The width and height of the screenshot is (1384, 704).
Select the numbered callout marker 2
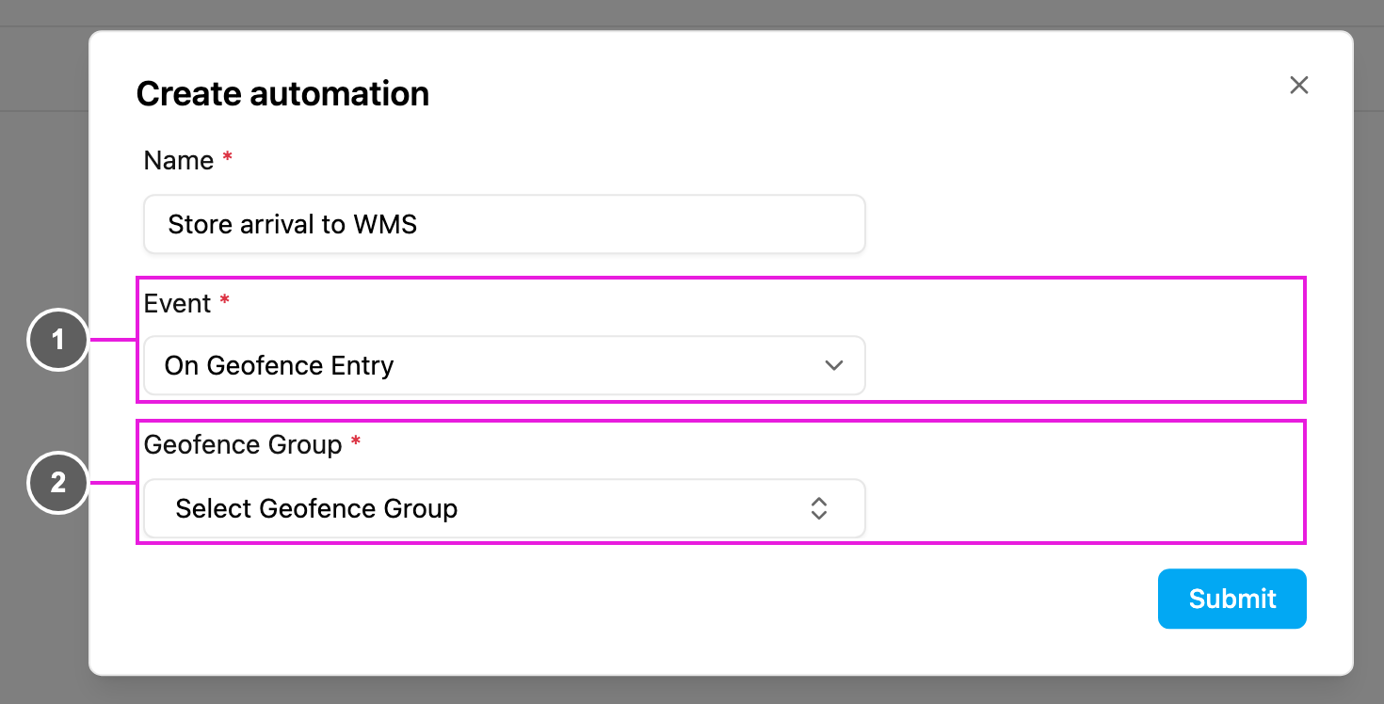(58, 483)
